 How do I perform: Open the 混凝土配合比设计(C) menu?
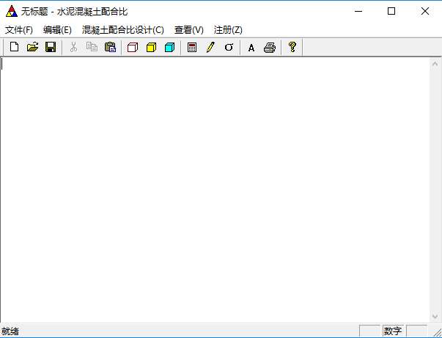(x=123, y=29)
